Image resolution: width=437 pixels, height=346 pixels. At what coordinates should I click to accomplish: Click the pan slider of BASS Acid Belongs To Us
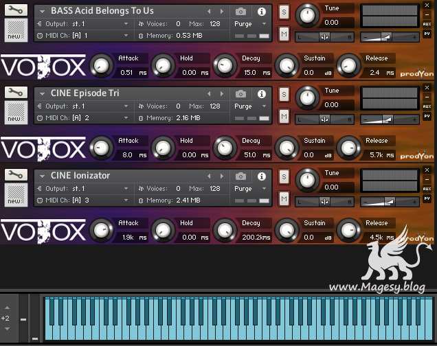[324, 37]
